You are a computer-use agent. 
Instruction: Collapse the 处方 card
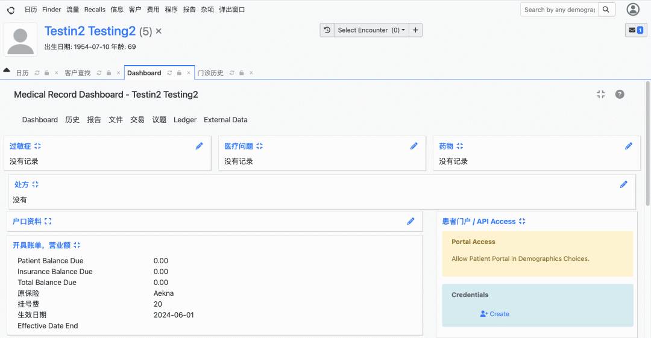click(x=36, y=184)
